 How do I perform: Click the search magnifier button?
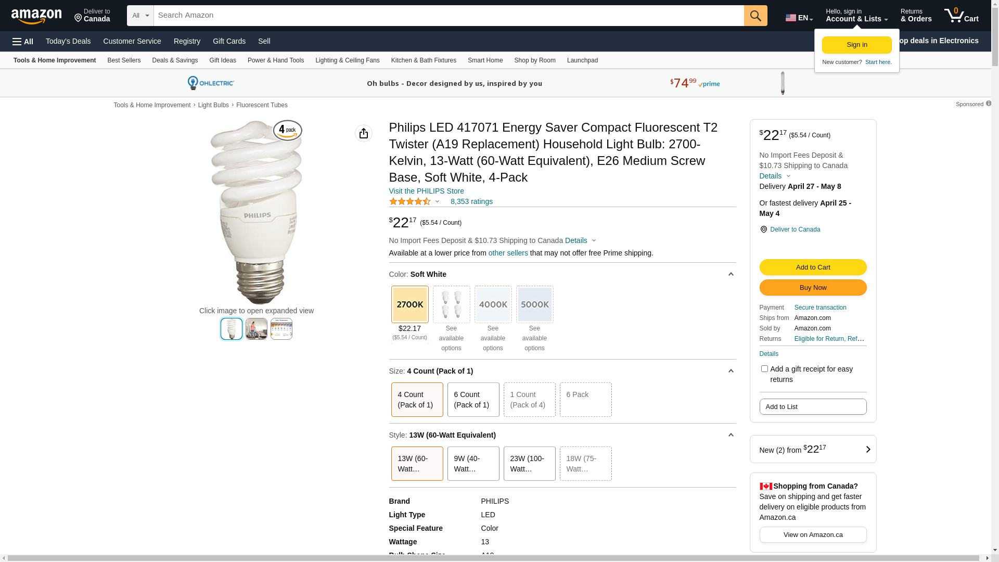coord(755,16)
